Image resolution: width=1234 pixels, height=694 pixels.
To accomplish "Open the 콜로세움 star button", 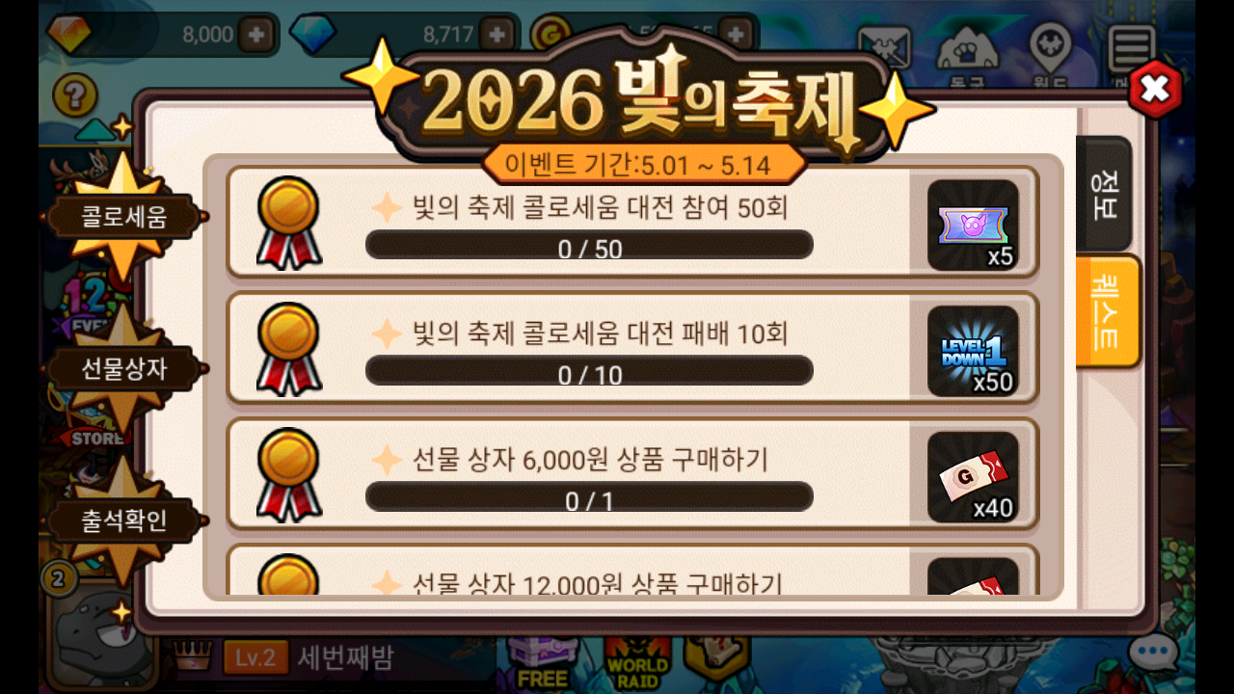I will coord(123,217).
